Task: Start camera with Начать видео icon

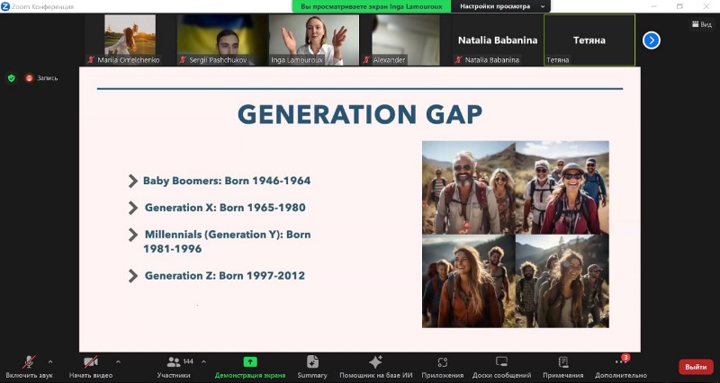Action: (x=91, y=361)
